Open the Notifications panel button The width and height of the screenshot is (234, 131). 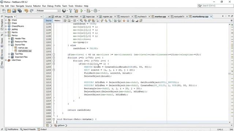pyautogui.click(x=11, y=130)
